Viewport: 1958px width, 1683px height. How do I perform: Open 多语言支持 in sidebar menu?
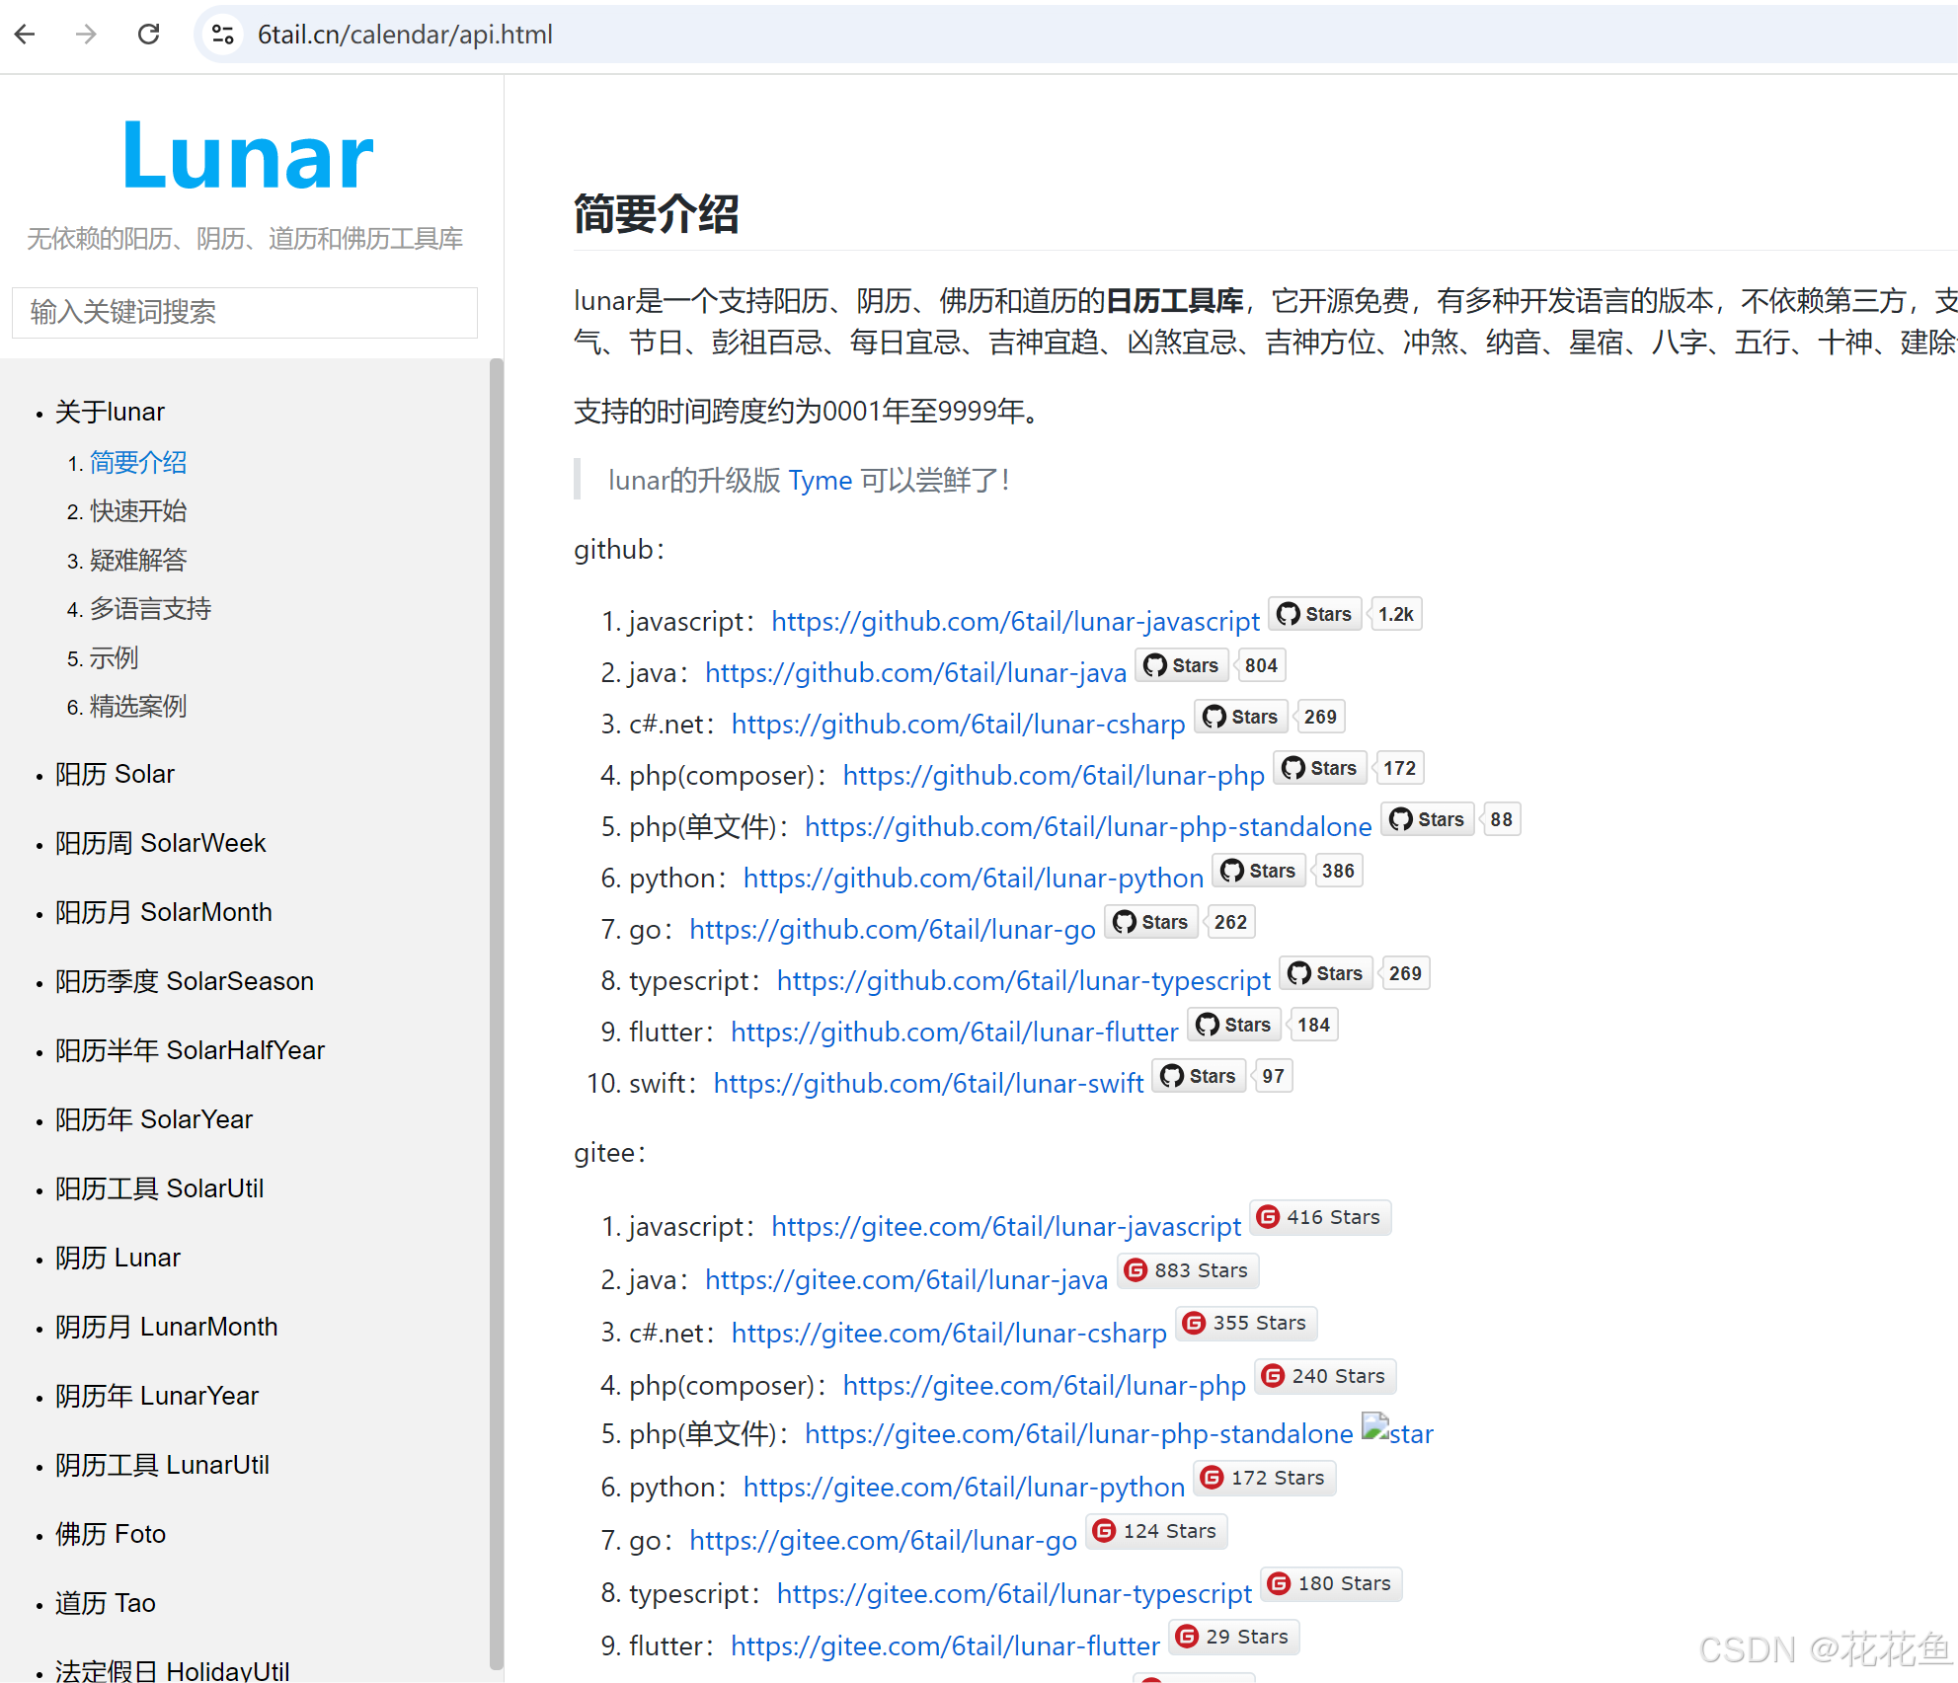coord(150,609)
